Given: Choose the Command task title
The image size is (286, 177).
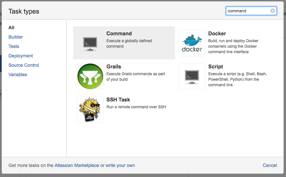Looking at the screenshot, I should [119, 33].
